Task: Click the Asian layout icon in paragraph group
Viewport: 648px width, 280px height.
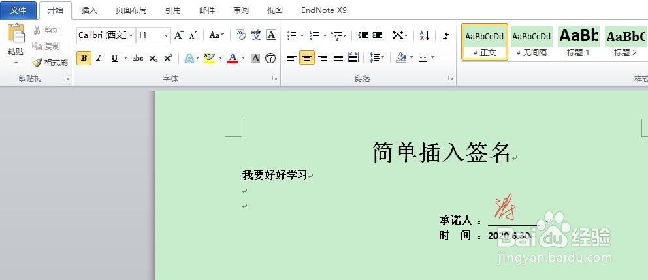Action: [398, 35]
